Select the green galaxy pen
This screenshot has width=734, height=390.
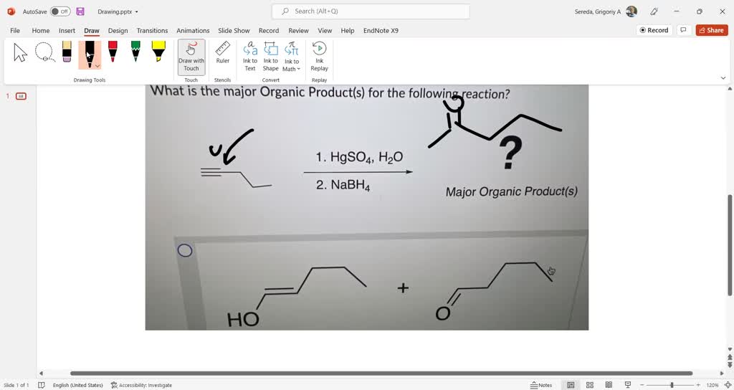[x=135, y=52]
